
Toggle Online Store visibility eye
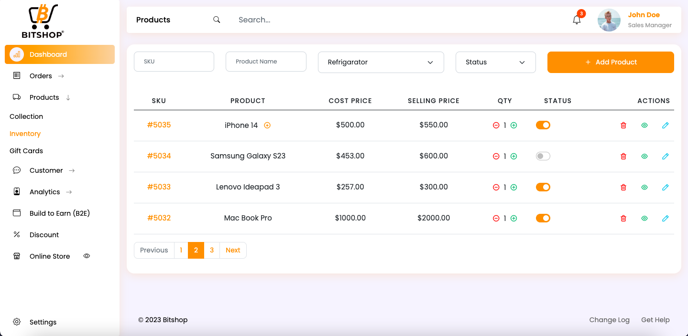pyautogui.click(x=87, y=256)
